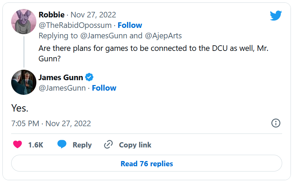This screenshot has width=293, height=183.
Task: Click the 1.6K likes count
Action: click(36, 145)
